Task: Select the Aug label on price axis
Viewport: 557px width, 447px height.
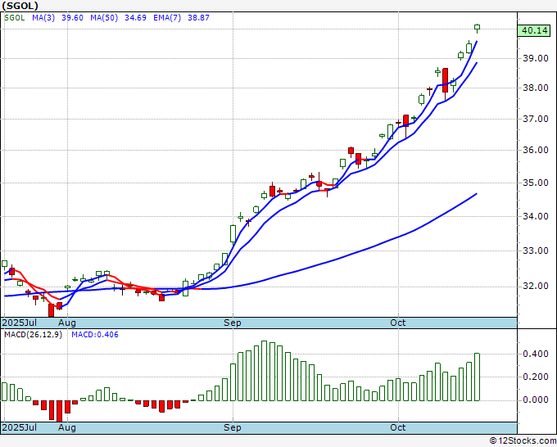Action: pyautogui.click(x=67, y=323)
